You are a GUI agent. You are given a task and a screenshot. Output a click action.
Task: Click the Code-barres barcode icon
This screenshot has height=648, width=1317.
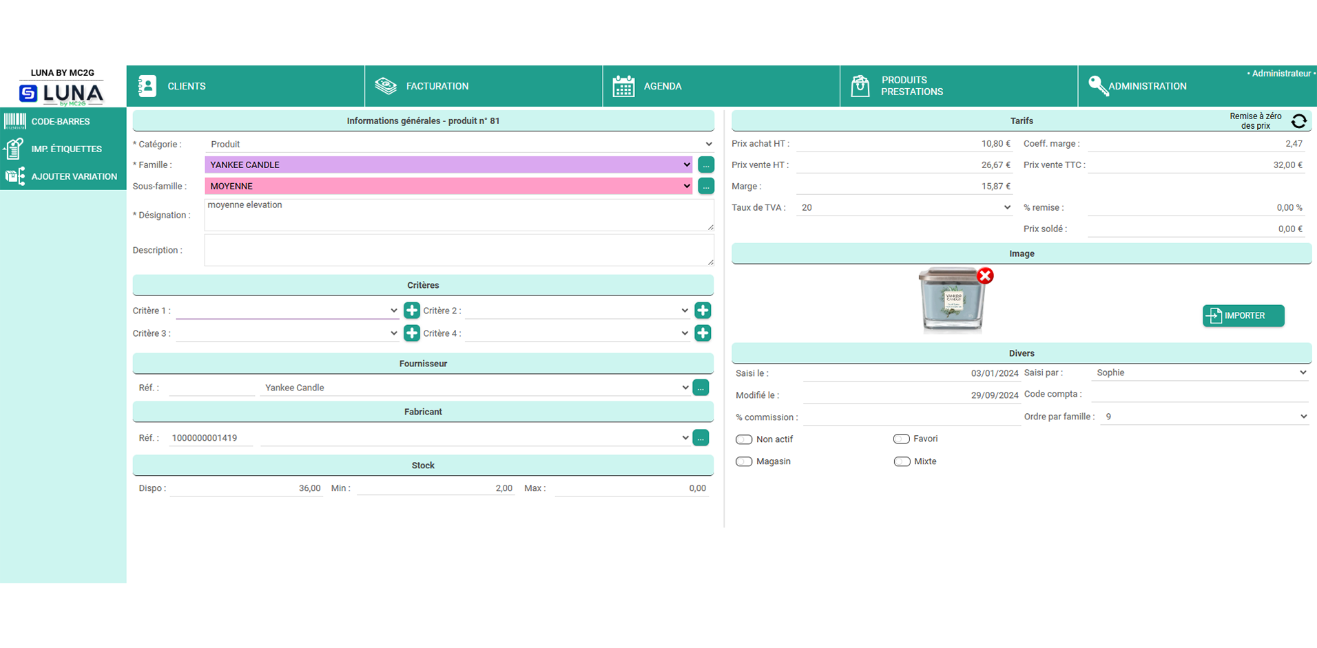[15, 121]
